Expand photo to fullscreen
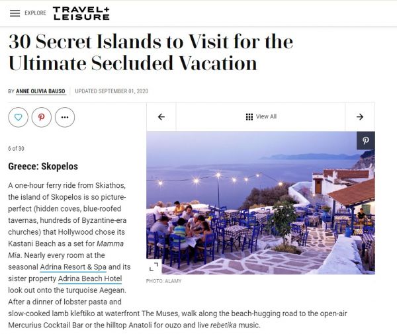Screen dimensions: 397x334 (154, 265)
